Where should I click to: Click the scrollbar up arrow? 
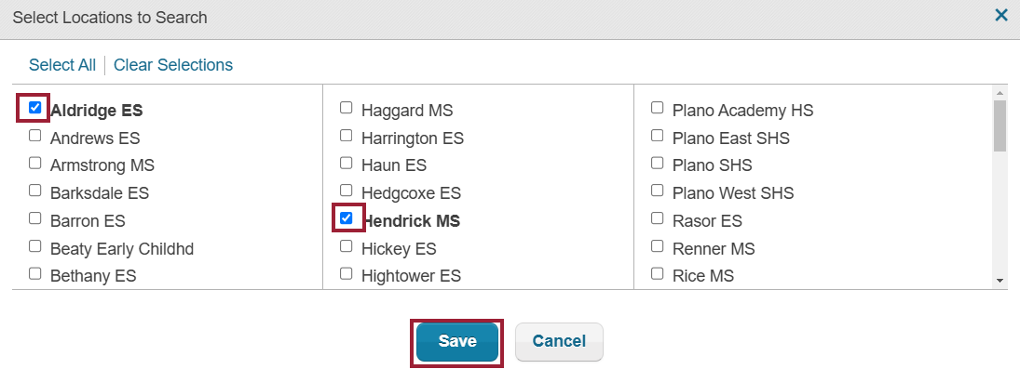(1000, 93)
